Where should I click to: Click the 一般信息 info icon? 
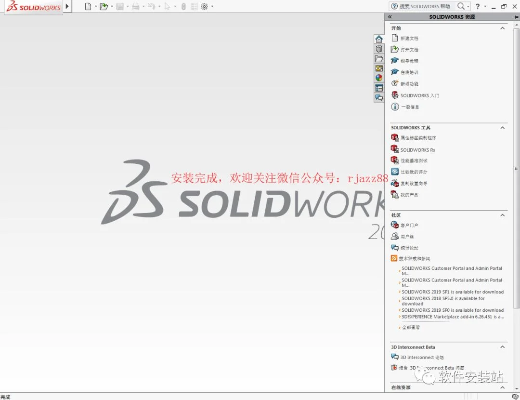395,107
